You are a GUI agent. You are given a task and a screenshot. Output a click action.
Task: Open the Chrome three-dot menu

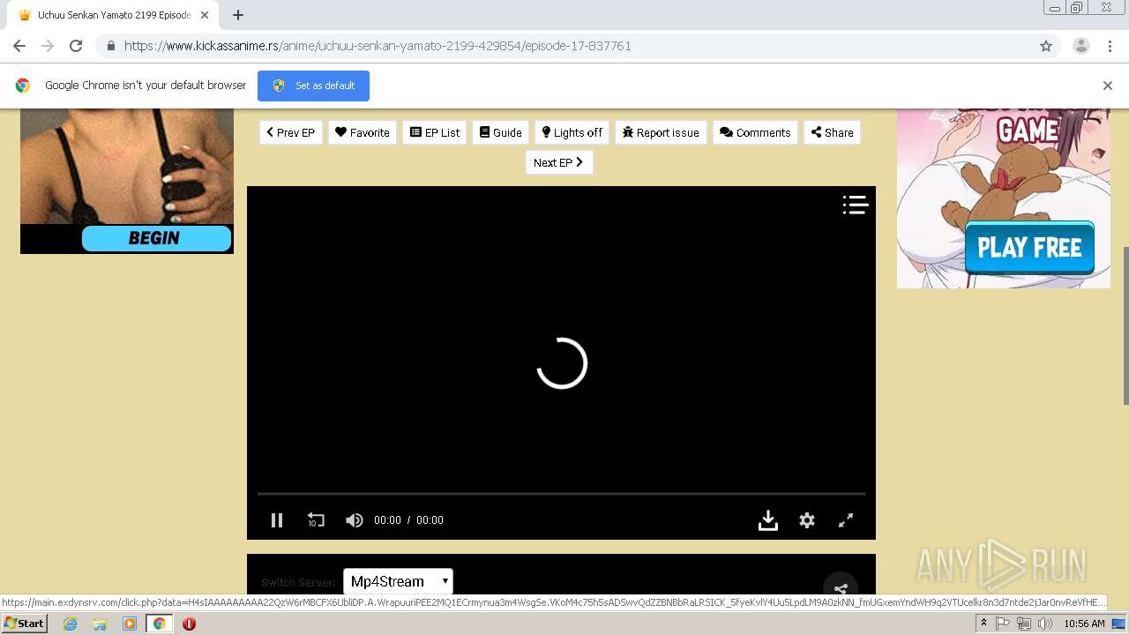click(1110, 46)
